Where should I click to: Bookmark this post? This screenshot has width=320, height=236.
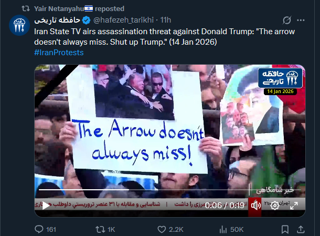(285, 229)
